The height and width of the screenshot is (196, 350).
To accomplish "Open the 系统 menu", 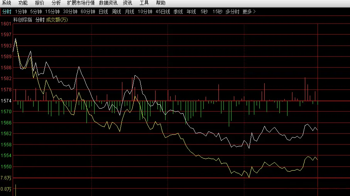I will 6,3.
